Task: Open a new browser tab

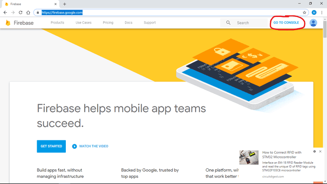Action: [65, 4]
